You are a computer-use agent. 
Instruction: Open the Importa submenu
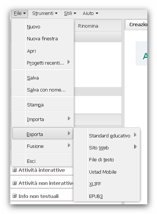pos(43,120)
